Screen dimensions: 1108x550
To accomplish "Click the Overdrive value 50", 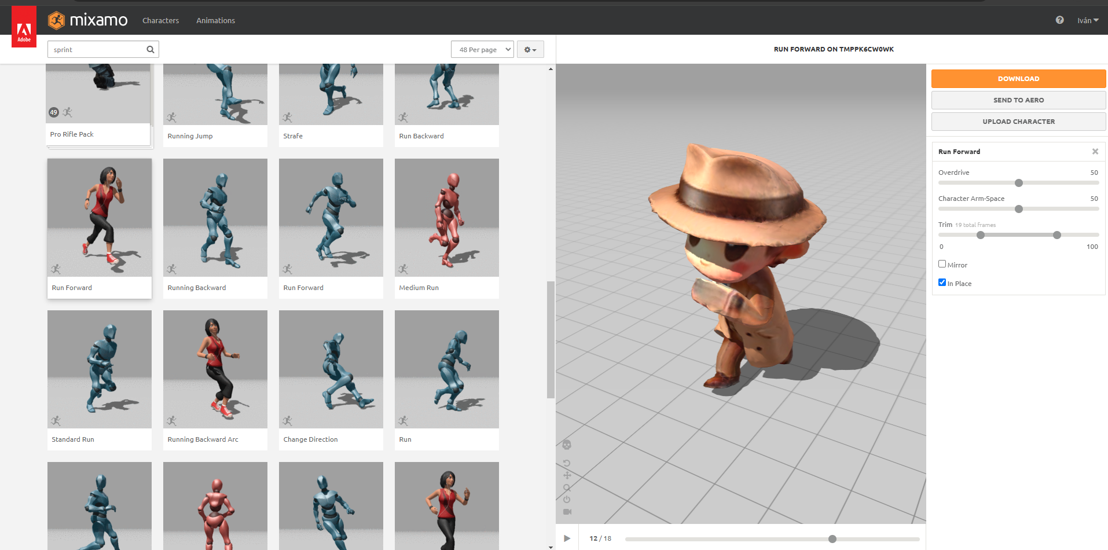I will click(1094, 173).
